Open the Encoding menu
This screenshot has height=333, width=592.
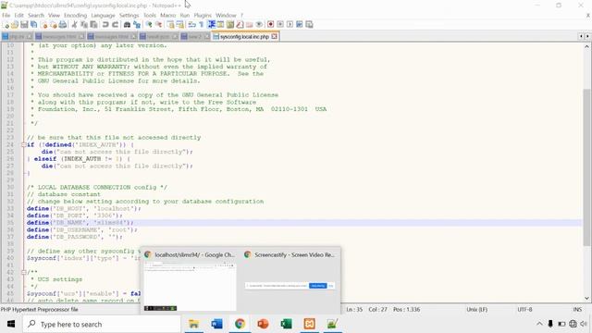(x=75, y=15)
